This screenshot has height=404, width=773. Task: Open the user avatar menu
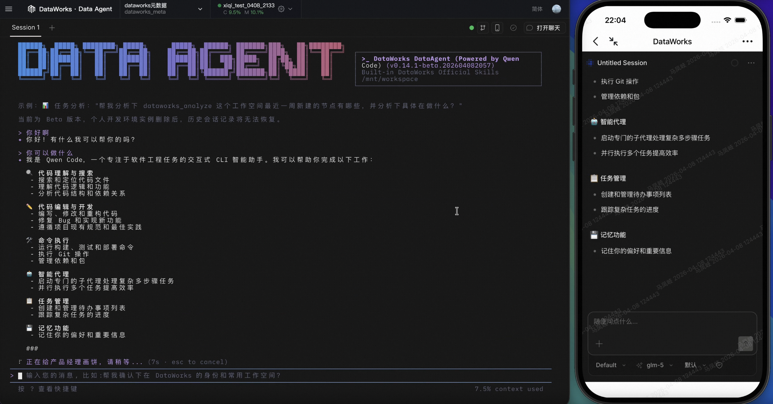(556, 9)
